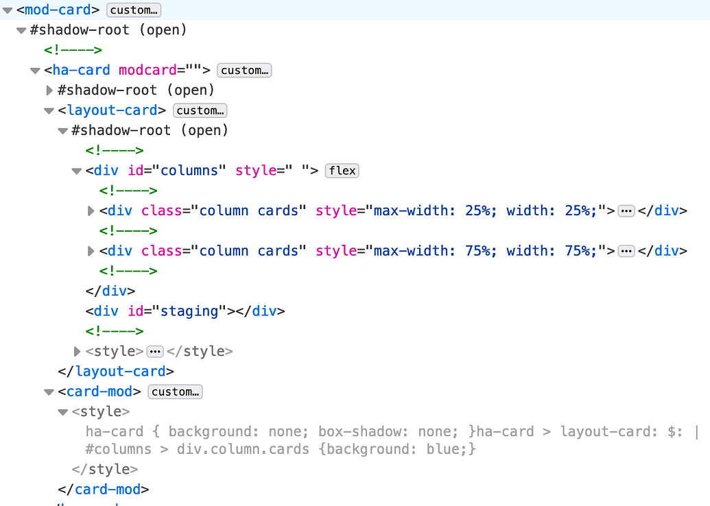Collapse the layout-card shadow-root
710x506 pixels.
point(62,130)
